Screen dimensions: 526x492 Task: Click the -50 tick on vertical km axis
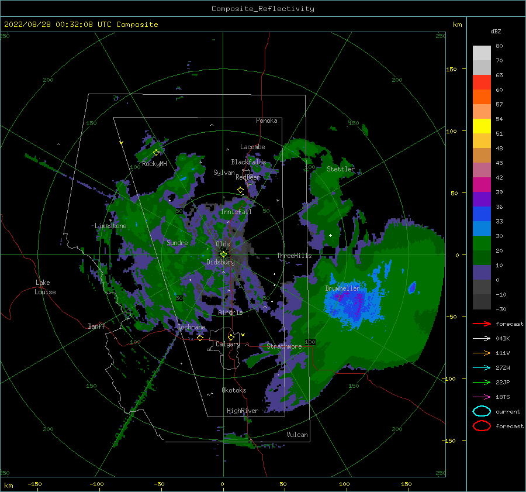point(451,316)
